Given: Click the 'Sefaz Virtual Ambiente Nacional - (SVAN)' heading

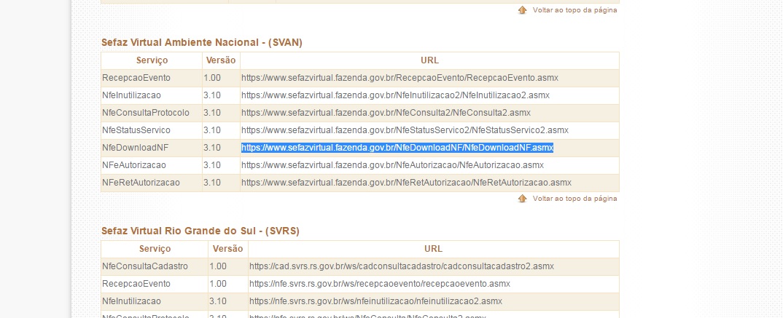Looking at the screenshot, I should 202,42.
